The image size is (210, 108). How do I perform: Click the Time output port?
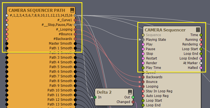(201, 35)
